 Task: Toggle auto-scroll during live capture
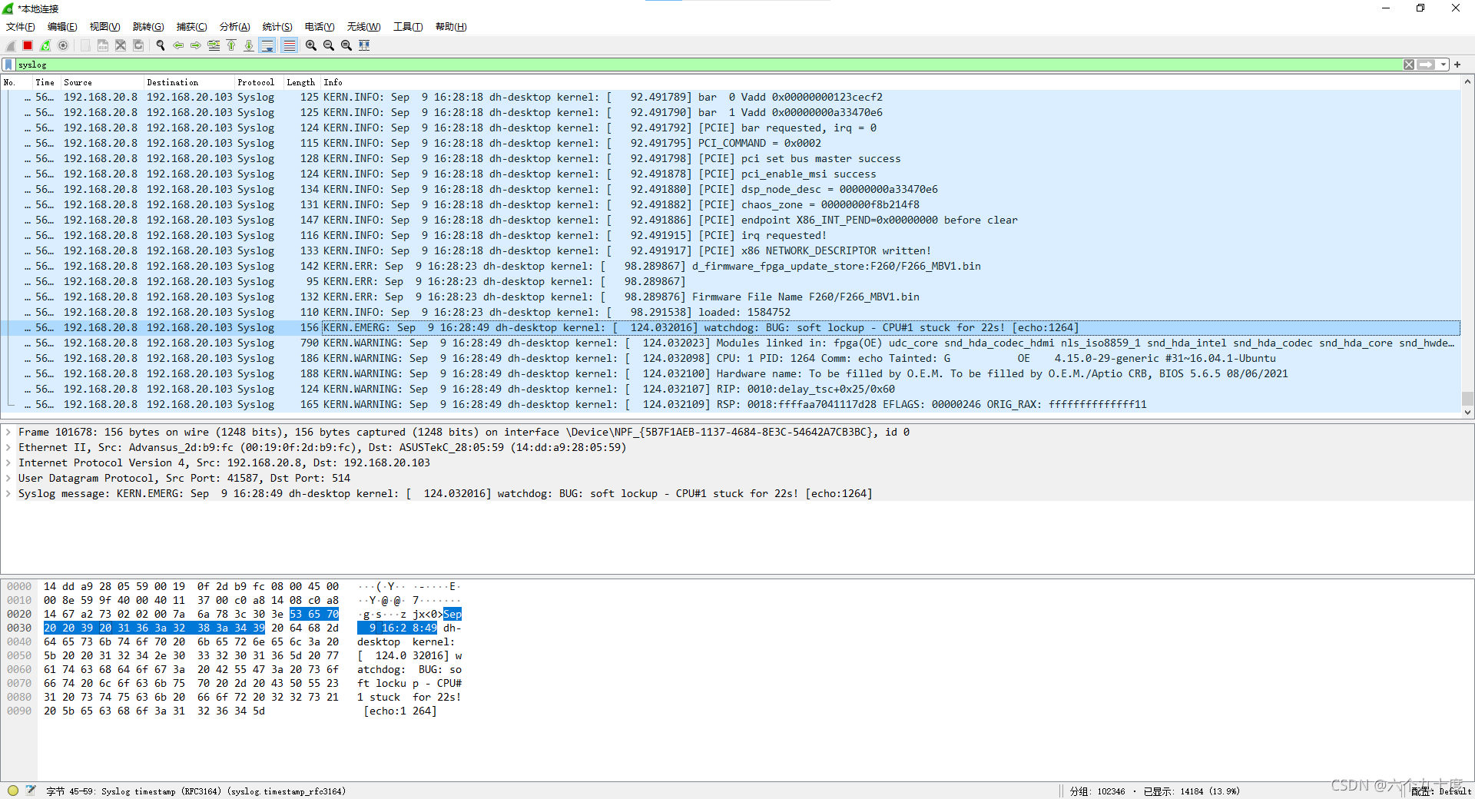coord(267,45)
